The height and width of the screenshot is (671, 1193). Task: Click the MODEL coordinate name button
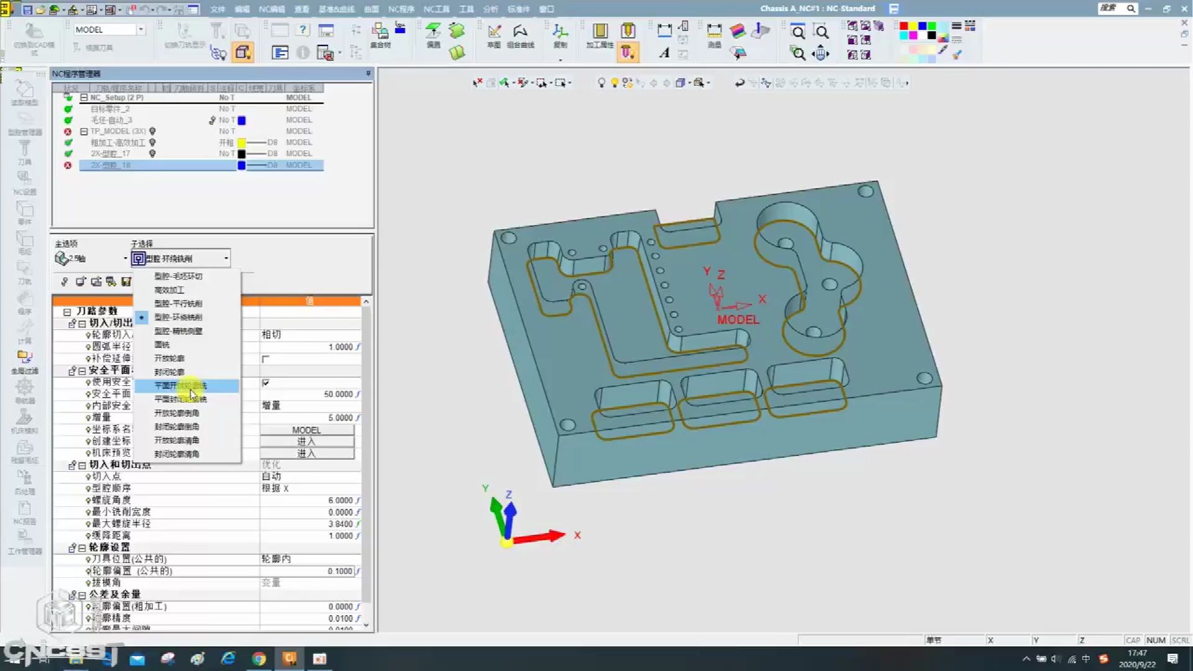(306, 430)
